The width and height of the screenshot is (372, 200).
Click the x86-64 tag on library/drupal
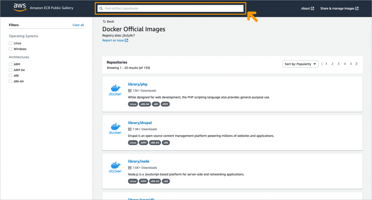click(155, 143)
